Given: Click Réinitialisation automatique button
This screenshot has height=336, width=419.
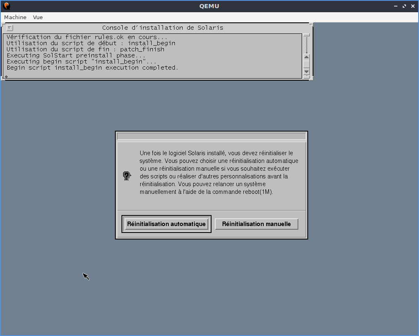Looking at the screenshot, I should (x=166, y=224).
